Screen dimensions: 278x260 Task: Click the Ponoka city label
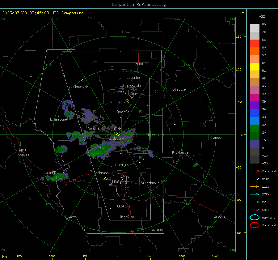click(x=141, y=64)
